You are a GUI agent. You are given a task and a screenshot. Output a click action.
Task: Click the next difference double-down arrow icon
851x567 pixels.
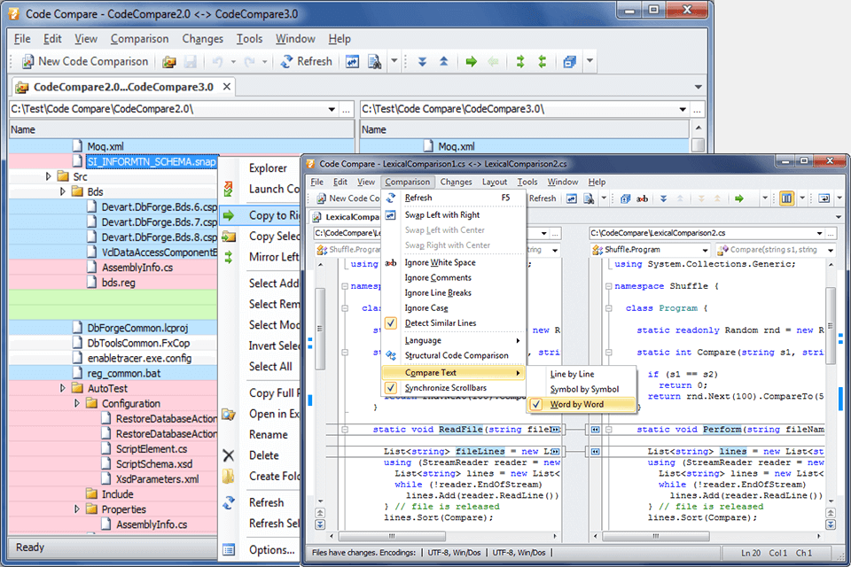click(x=423, y=61)
